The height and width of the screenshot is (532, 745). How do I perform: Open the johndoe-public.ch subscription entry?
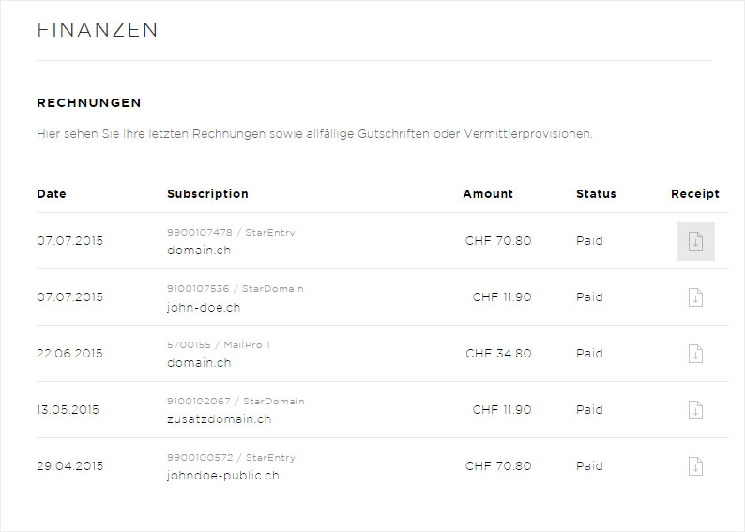click(x=222, y=476)
